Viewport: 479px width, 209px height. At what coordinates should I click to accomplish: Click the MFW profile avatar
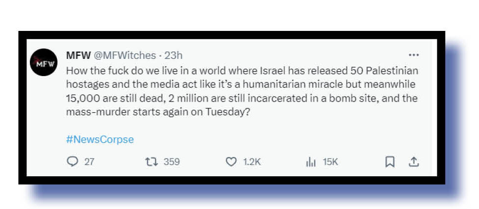point(44,62)
